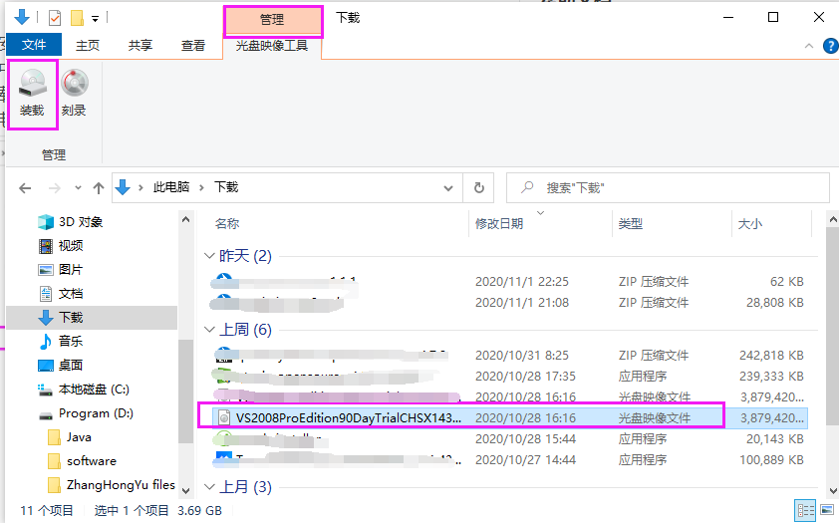
Task: Select 3D 对象 in navigation pane
Action: pos(81,222)
